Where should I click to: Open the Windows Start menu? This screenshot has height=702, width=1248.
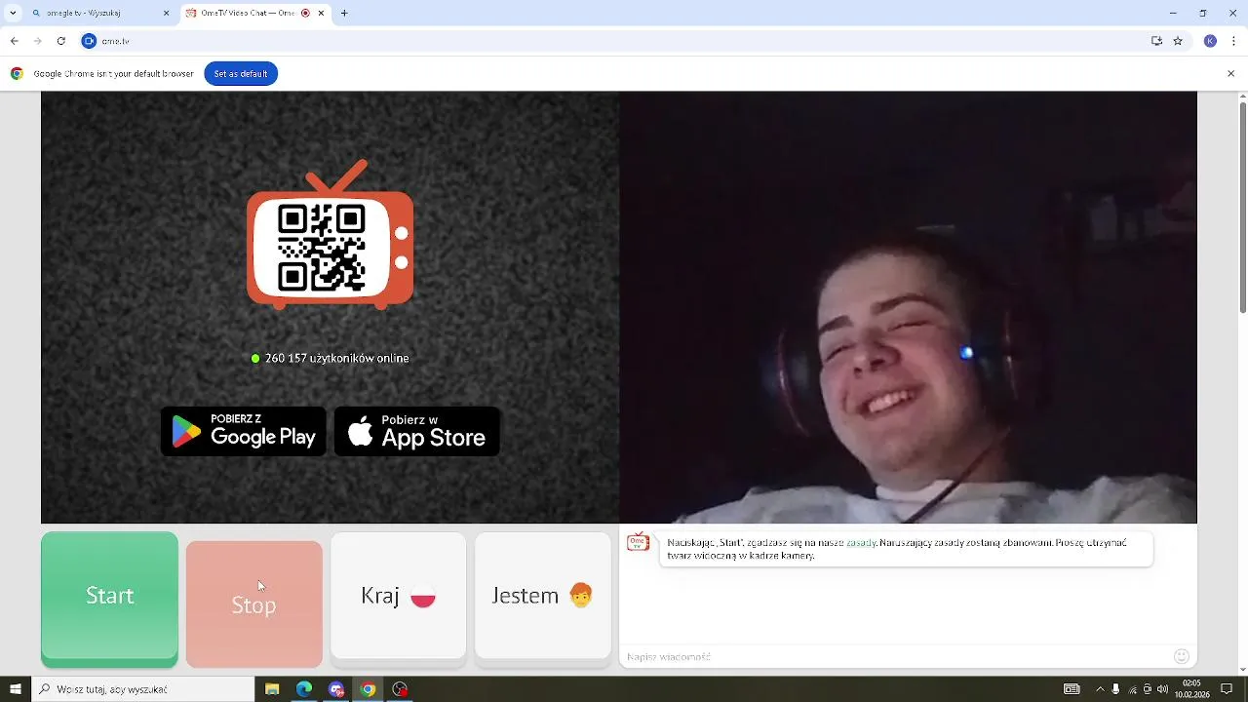(15, 689)
